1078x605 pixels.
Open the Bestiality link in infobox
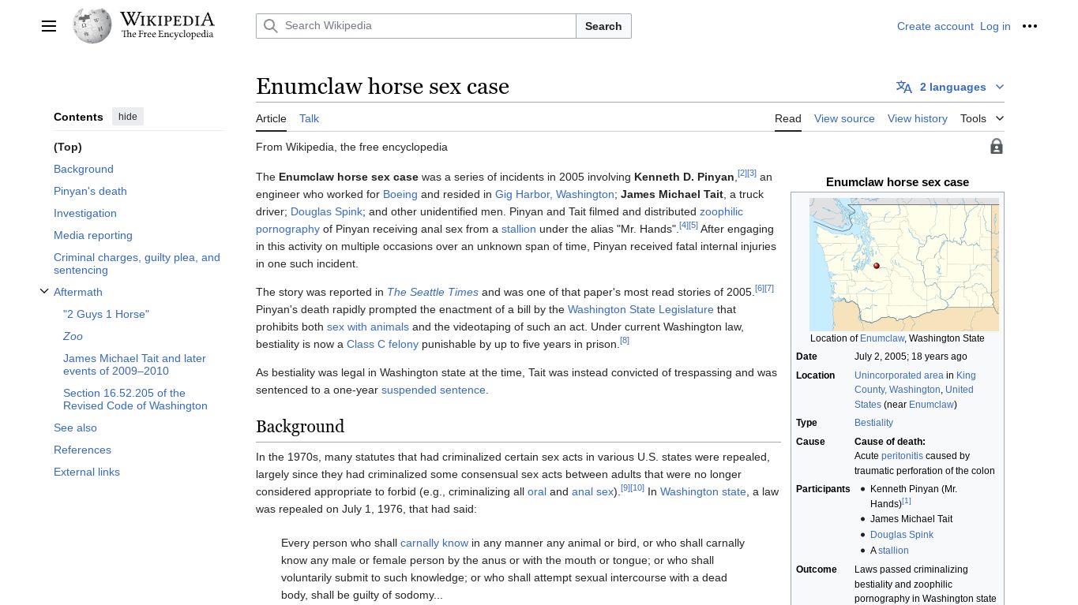pos(873,423)
